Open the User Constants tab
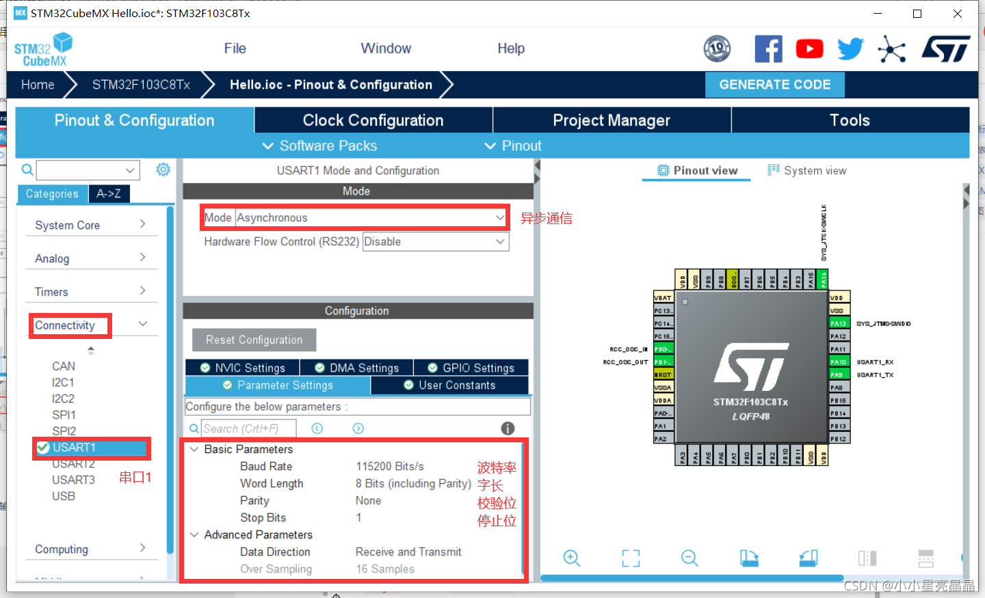985x598 pixels. point(449,385)
